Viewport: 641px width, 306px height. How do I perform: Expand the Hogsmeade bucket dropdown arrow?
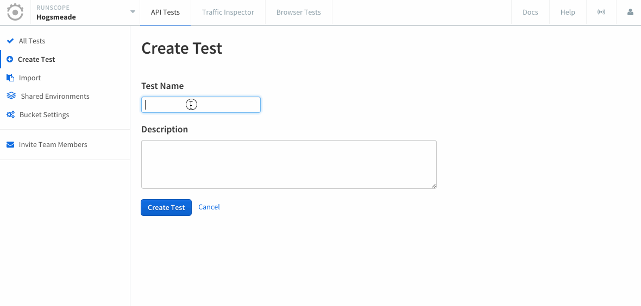[x=133, y=12]
